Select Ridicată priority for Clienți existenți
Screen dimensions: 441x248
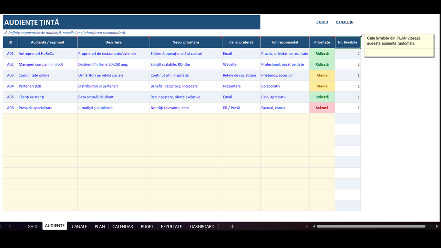pos(322,97)
